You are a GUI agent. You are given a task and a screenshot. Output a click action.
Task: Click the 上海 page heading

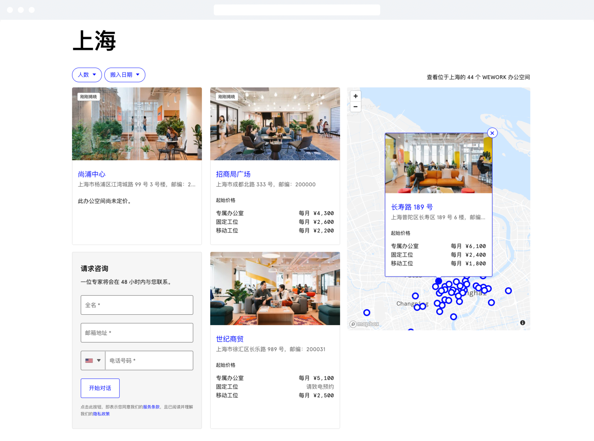[x=95, y=41]
